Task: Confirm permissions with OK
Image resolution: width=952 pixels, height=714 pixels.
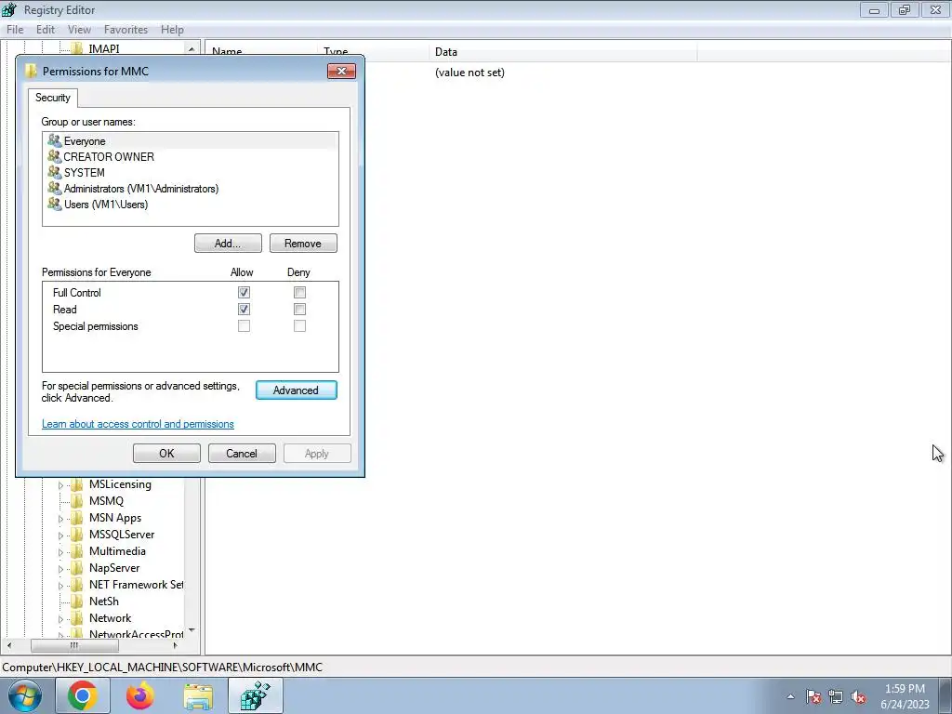Action: point(166,454)
